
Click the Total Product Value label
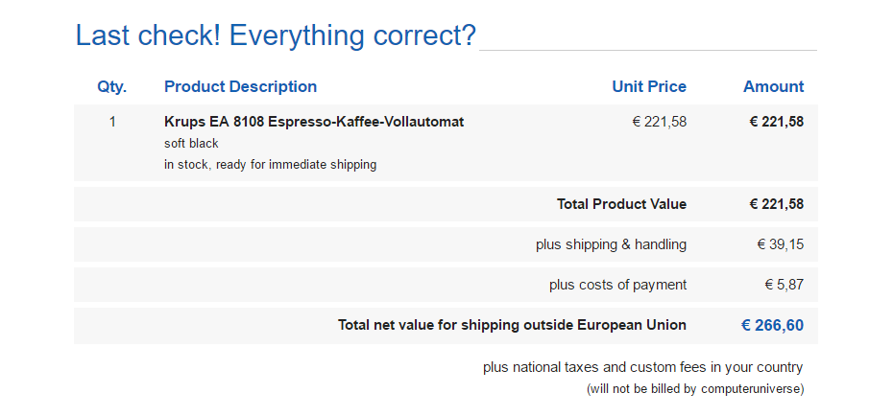click(621, 204)
